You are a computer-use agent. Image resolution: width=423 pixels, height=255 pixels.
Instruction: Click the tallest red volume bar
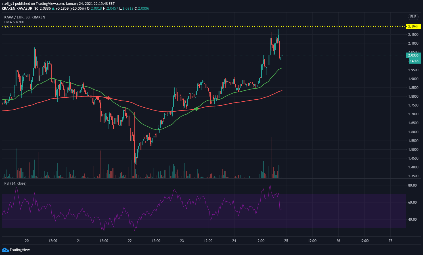271,158
